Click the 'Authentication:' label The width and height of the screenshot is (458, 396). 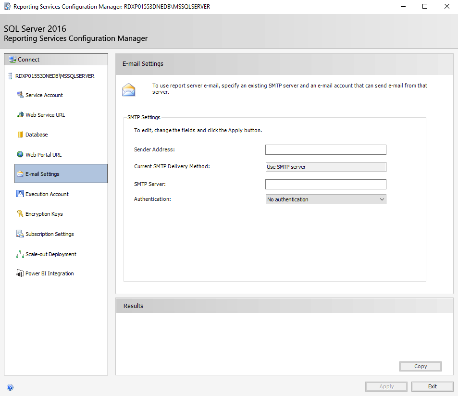point(152,199)
